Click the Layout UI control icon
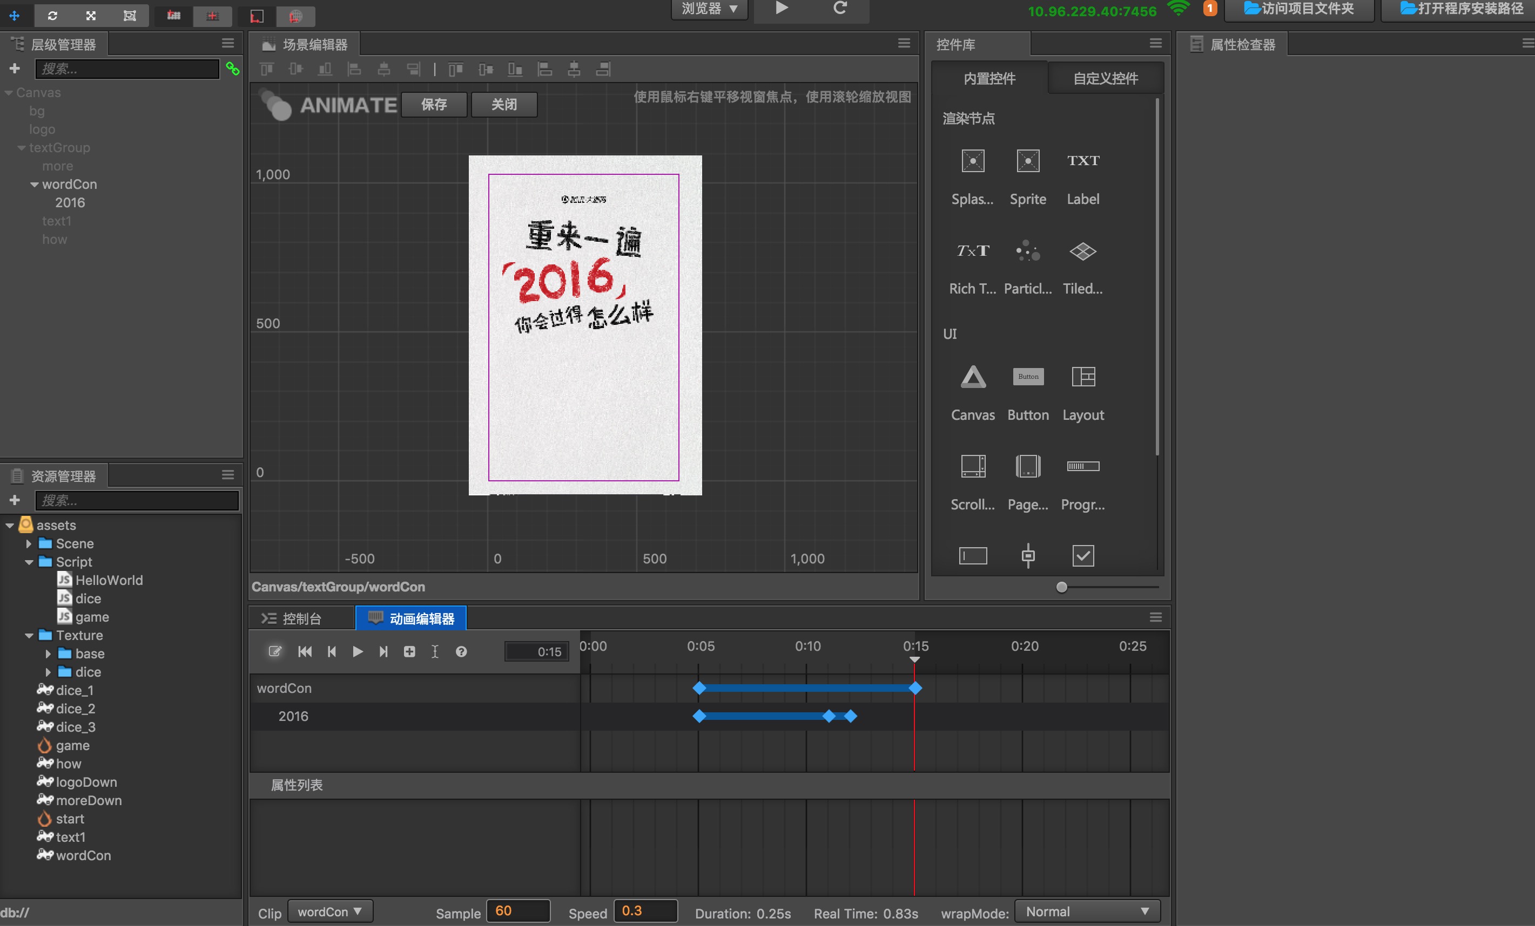Viewport: 1535px width, 926px height. (x=1083, y=377)
